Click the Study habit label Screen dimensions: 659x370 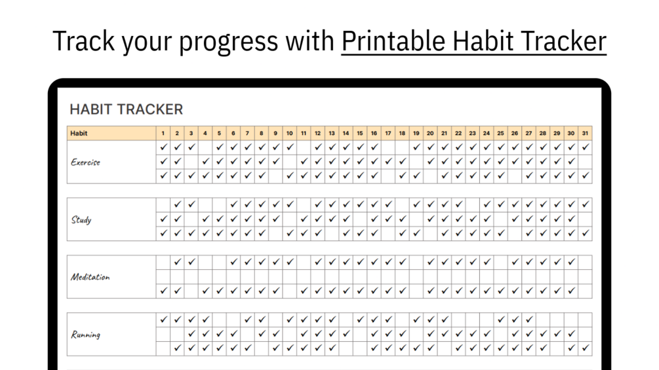pyautogui.click(x=81, y=219)
